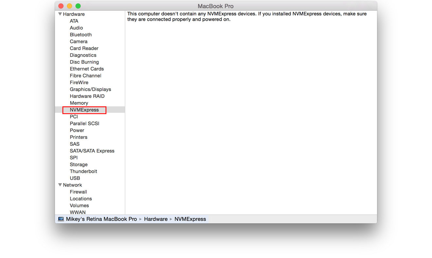Select Diagnostics in the sidebar
This screenshot has height=258, width=432.
(83, 55)
